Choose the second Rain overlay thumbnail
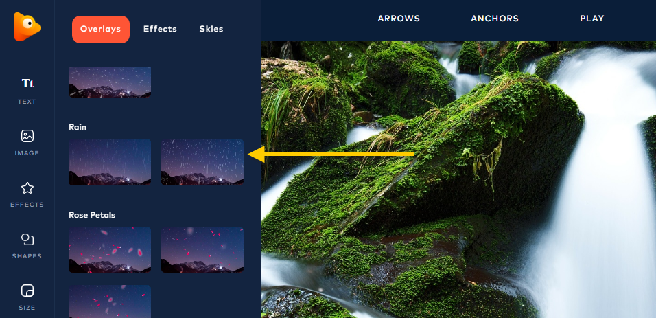 (x=202, y=162)
